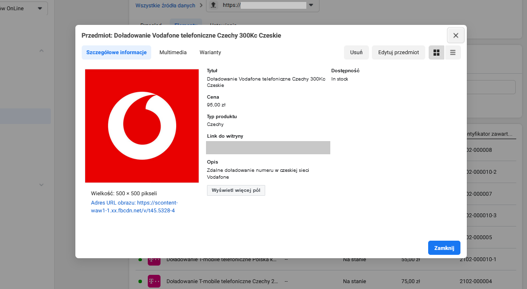Click Na stanie status in Czechy 2... row
Image resolution: width=527 pixels, height=289 pixels.
coord(354,281)
